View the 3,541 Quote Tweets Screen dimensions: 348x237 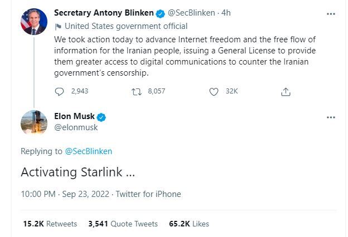tap(123, 224)
